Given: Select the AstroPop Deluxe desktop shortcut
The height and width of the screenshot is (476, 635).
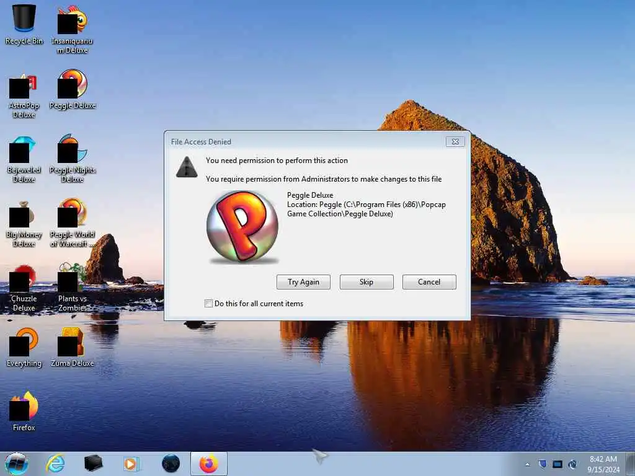Looking at the screenshot, I should (x=24, y=96).
